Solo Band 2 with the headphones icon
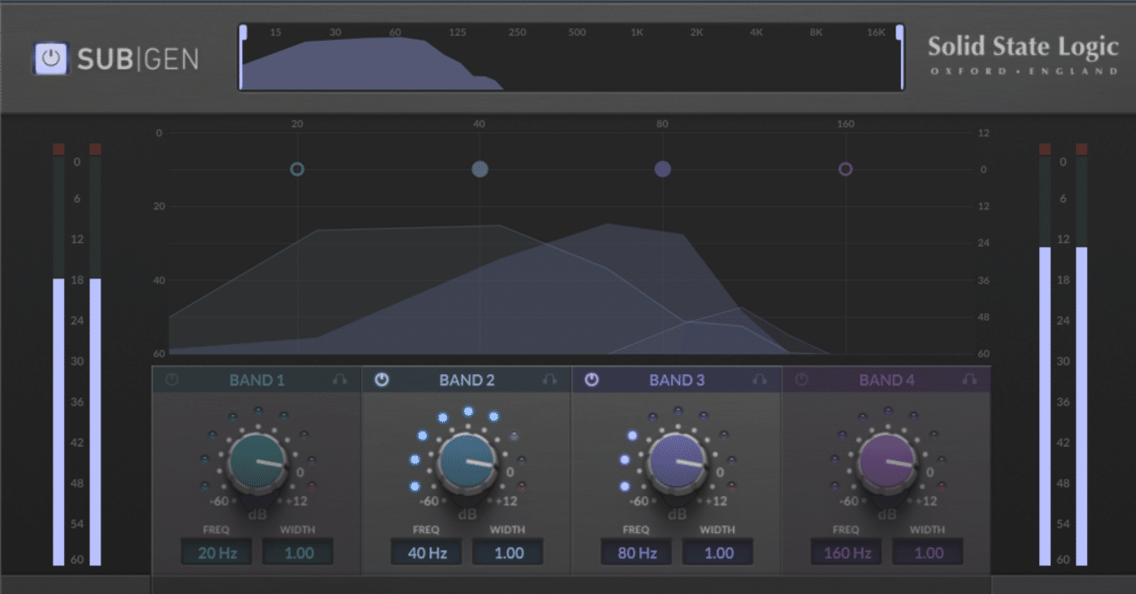Viewport: 1136px width, 594px height. pos(549,379)
